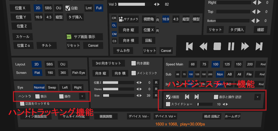Click the pause playback icon
Image resolution: width=278 pixels, height=131 pixels.
tap(231, 47)
